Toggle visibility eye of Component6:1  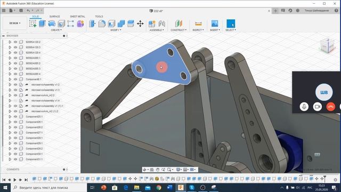tap(15, 79)
